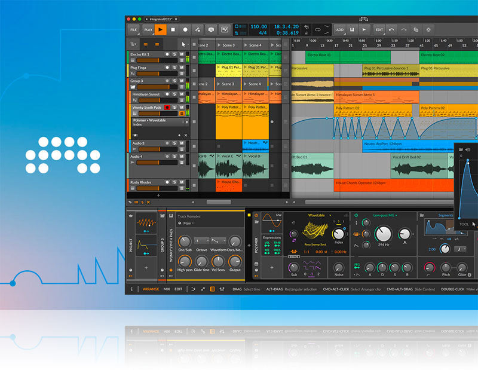Adjust the Electro Kit 1 volume slider
478x370 pixels.
tap(157, 60)
